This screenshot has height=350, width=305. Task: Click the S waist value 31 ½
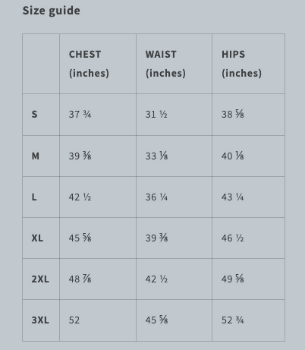point(156,115)
